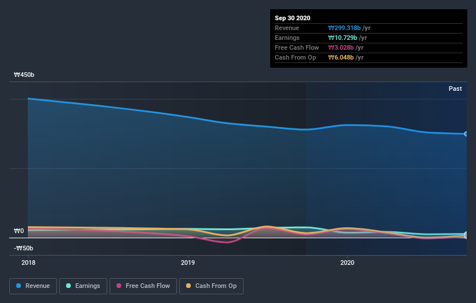Toggle the Revenue legend button
This screenshot has width=476, height=303.
[33, 286]
